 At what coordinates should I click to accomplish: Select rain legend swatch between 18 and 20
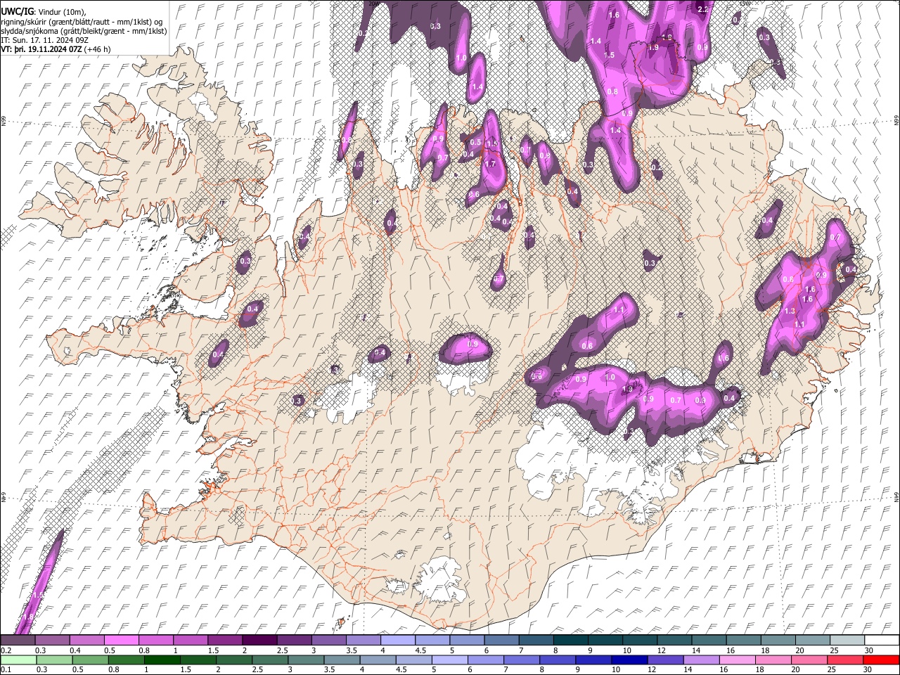tap(774, 660)
